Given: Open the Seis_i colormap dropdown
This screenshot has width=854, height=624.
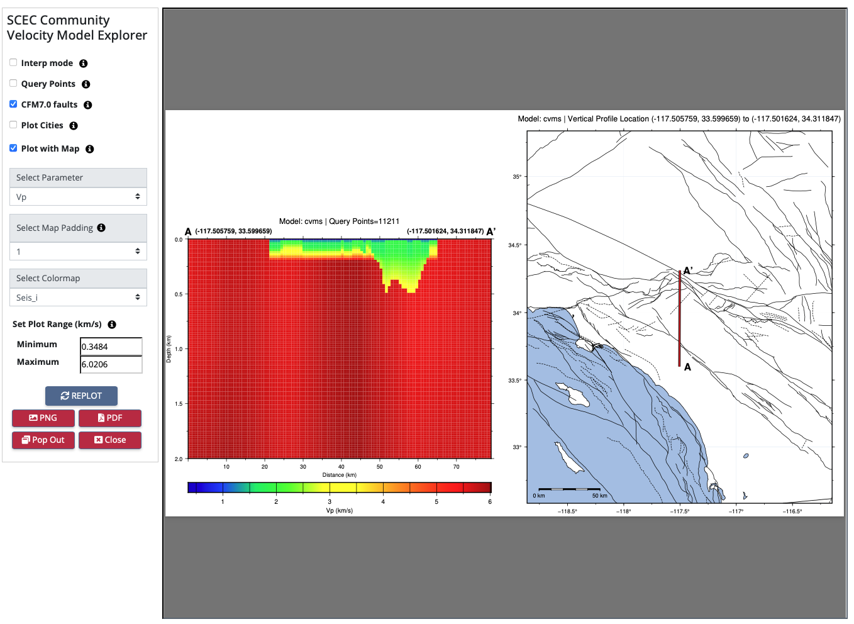Looking at the screenshot, I should point(78,298).
